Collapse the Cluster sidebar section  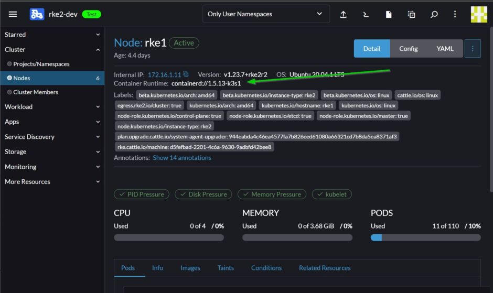[52, 49]
